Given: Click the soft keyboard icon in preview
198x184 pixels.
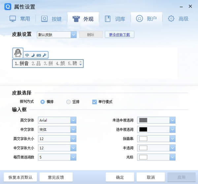Looking at the screenshot, I should click(39, 55).
